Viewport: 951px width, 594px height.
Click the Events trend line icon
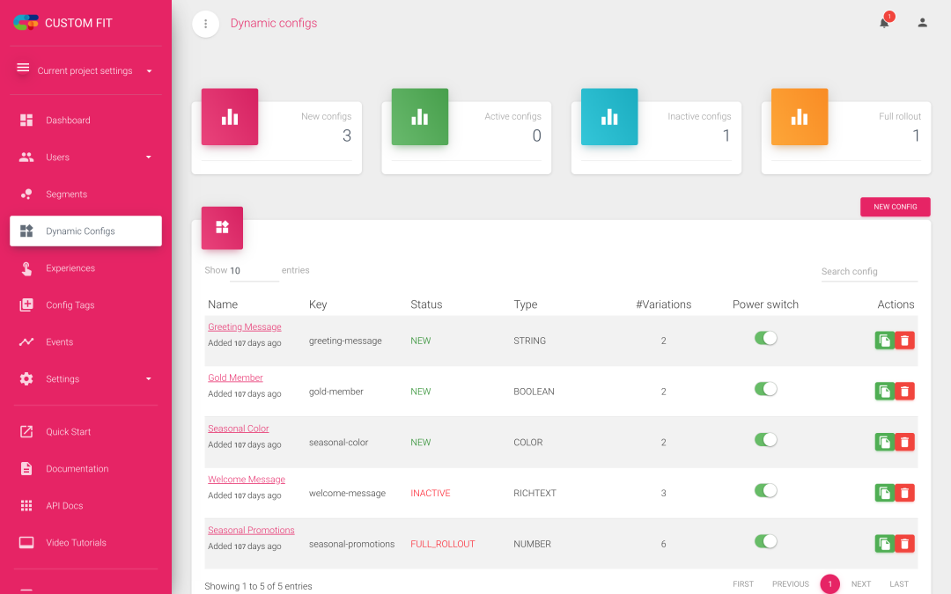point(26,341)
